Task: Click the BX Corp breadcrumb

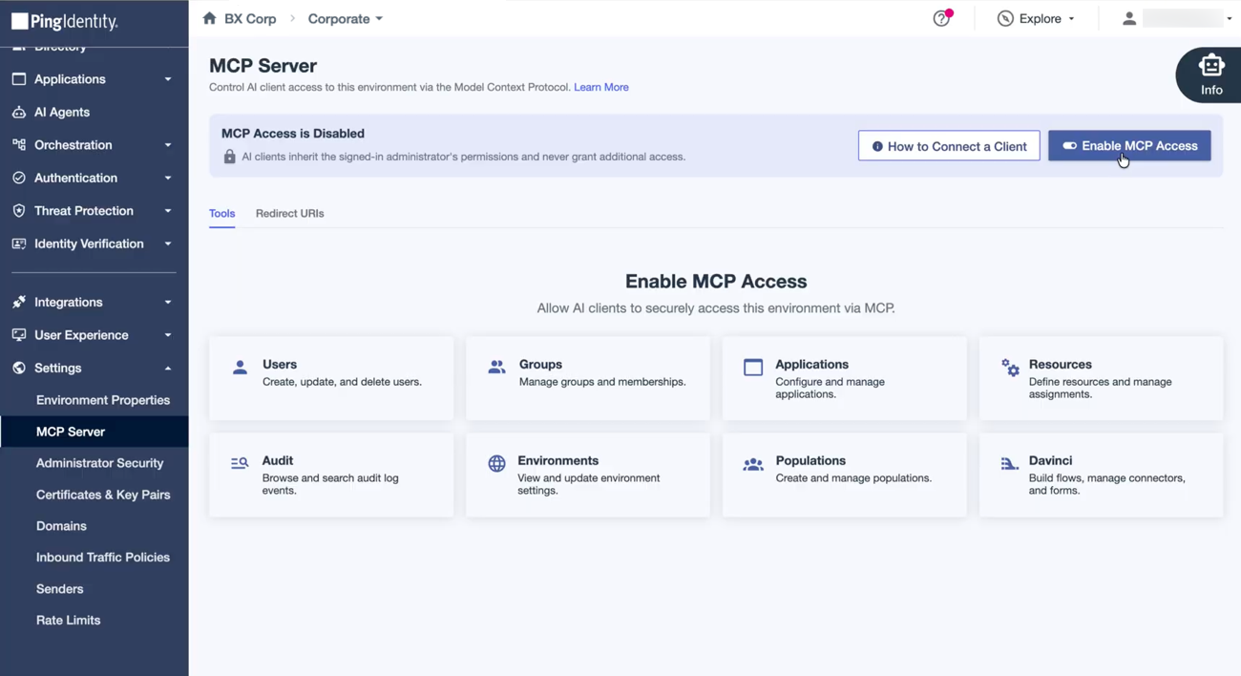Action: click(x=250, y=19)
